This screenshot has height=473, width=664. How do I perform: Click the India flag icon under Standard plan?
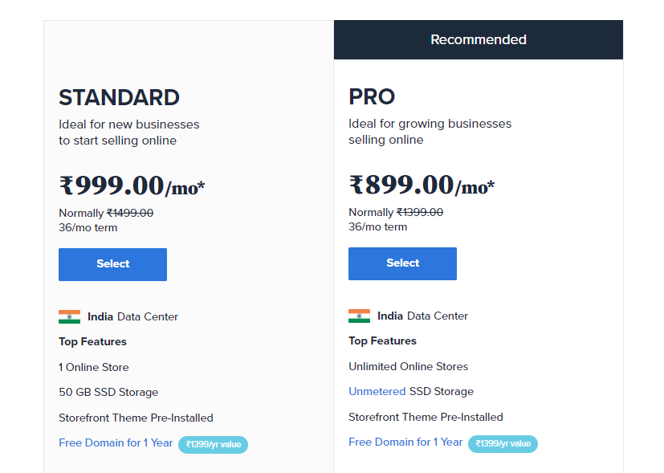point(69,316)
